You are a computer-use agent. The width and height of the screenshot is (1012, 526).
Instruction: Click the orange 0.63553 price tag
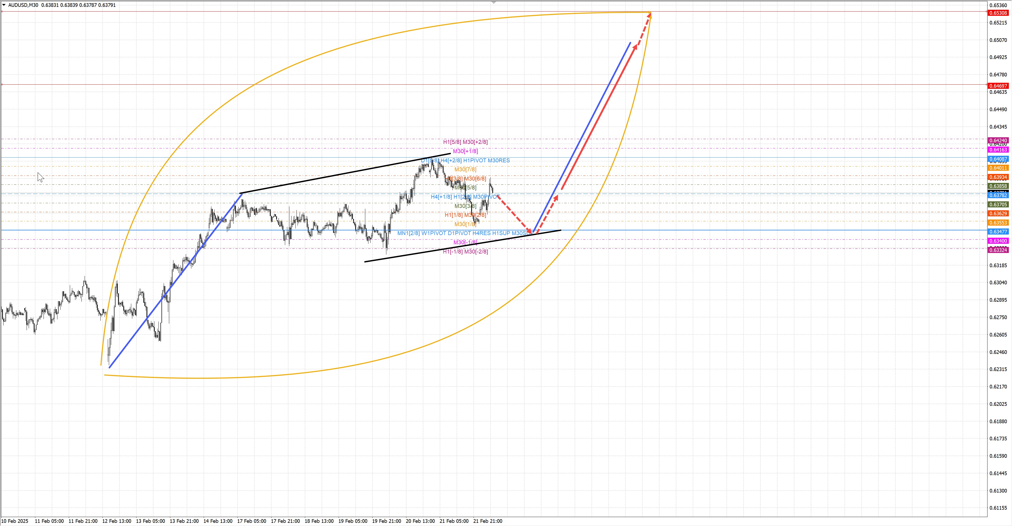click(x=998, y=223)
